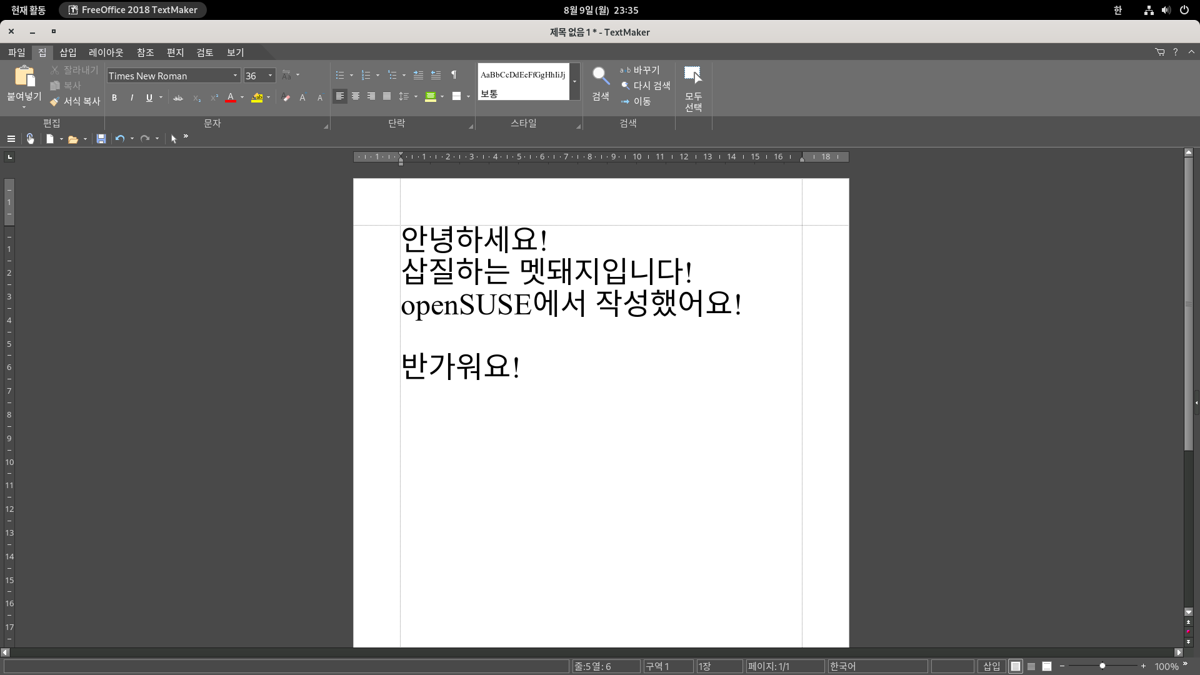Toggle bold formatting

coord(114,97)
